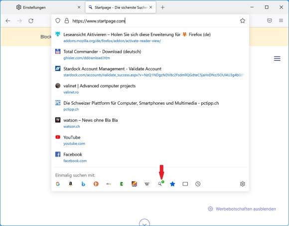Search once with the colorful picture icon

pos(134,184)
